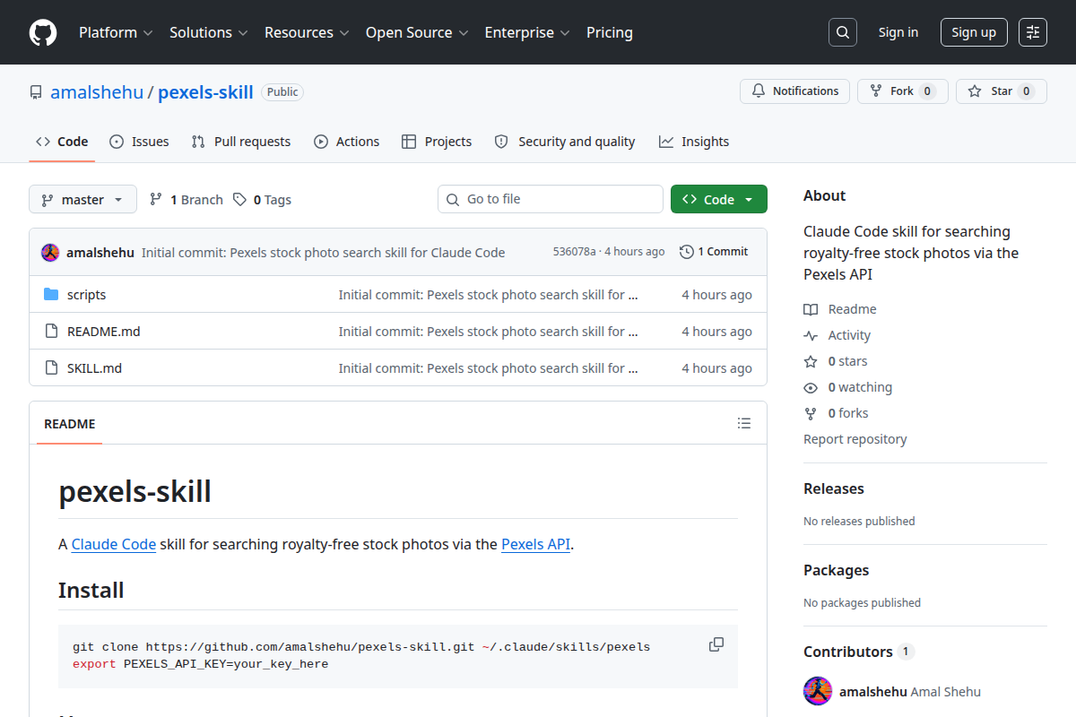Open the Actions tab
The height and width of the screenshot is (717, 1076).
click(347, 142)
